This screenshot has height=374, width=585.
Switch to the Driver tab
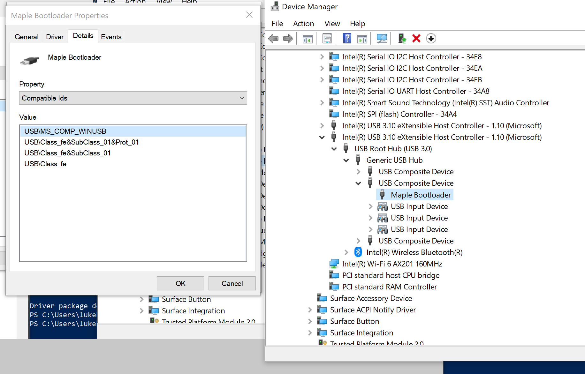(55, 36)
